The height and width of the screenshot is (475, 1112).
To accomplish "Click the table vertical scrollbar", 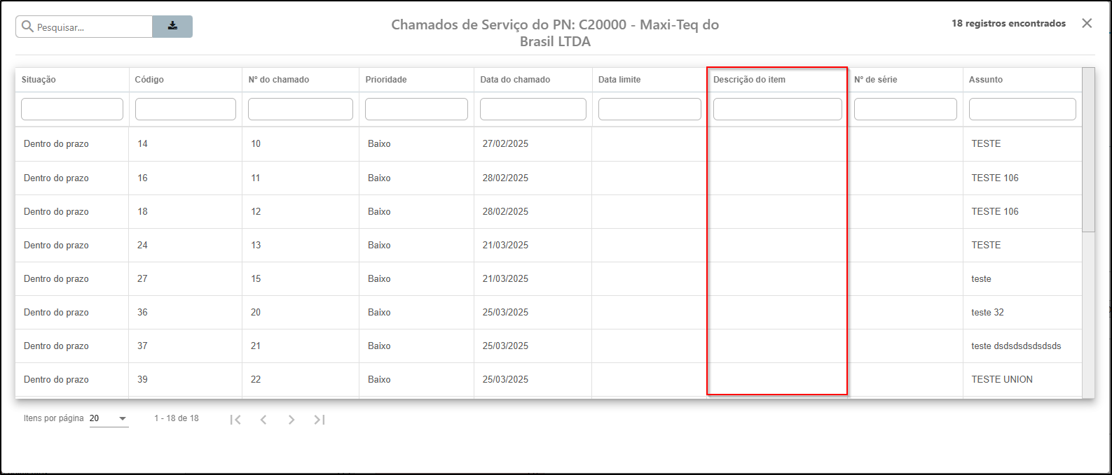I will [x=1088, y=150].
